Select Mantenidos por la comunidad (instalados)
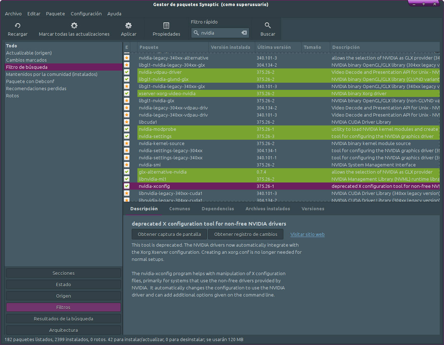The height and width of the screenshot is (345, 444). 64,74
